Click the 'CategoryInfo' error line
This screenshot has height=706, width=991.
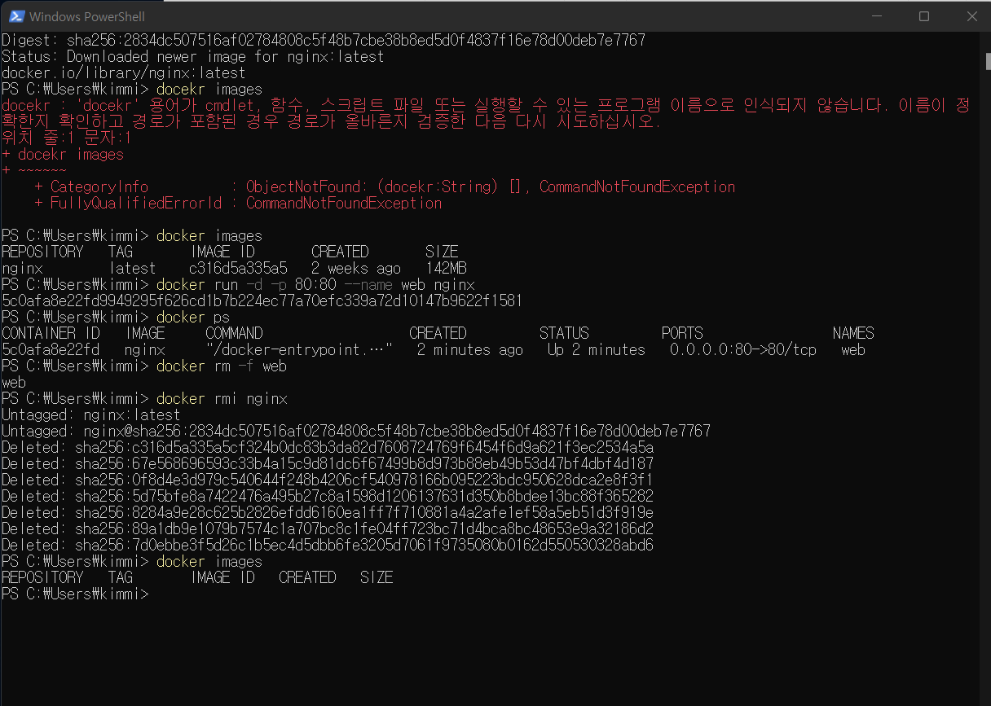385,186
